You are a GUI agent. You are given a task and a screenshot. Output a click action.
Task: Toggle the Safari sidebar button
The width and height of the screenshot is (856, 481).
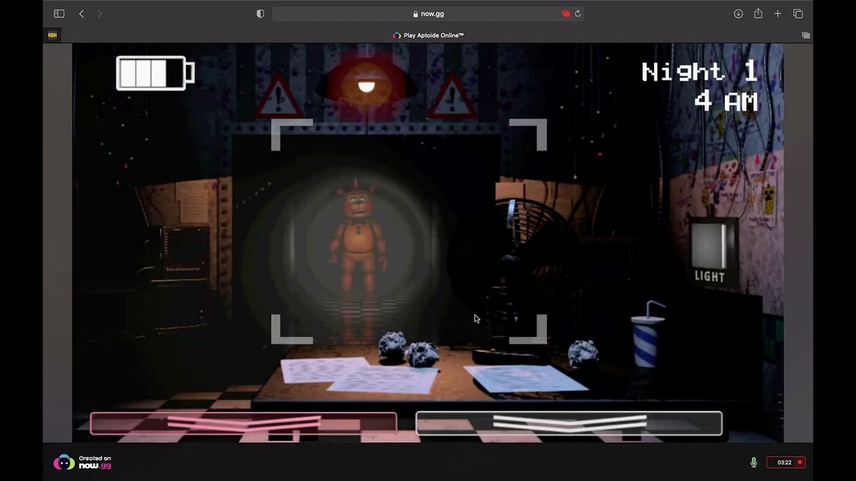[x=59, y=13]
